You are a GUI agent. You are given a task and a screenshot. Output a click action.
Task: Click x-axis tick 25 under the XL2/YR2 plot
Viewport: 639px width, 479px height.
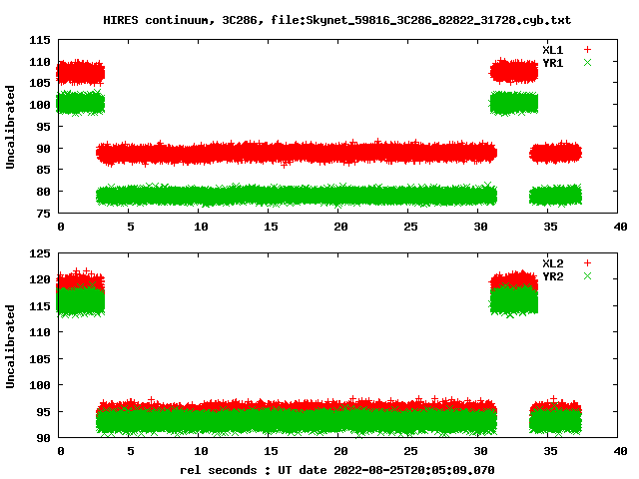[x=410, y=451]
